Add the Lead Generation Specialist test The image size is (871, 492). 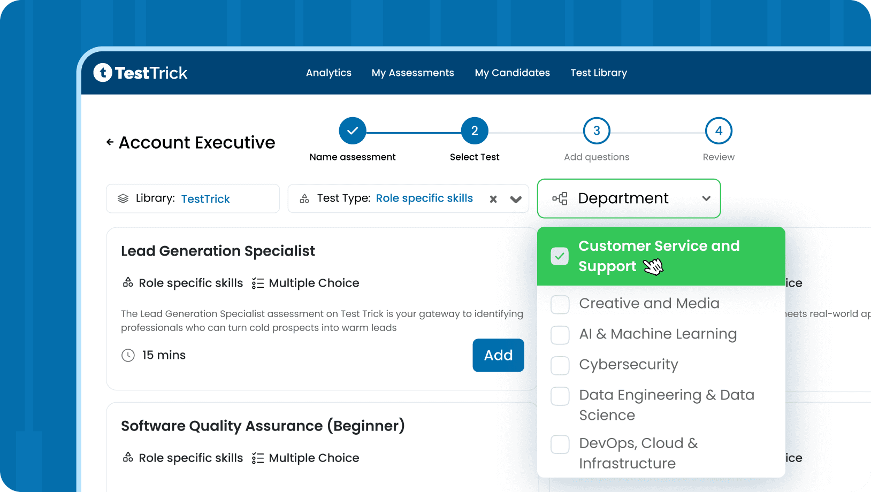coord(498,355)
